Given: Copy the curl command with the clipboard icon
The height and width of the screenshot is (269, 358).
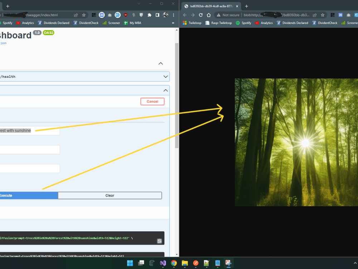Looking at the screenshot, I should click(159, 241).
